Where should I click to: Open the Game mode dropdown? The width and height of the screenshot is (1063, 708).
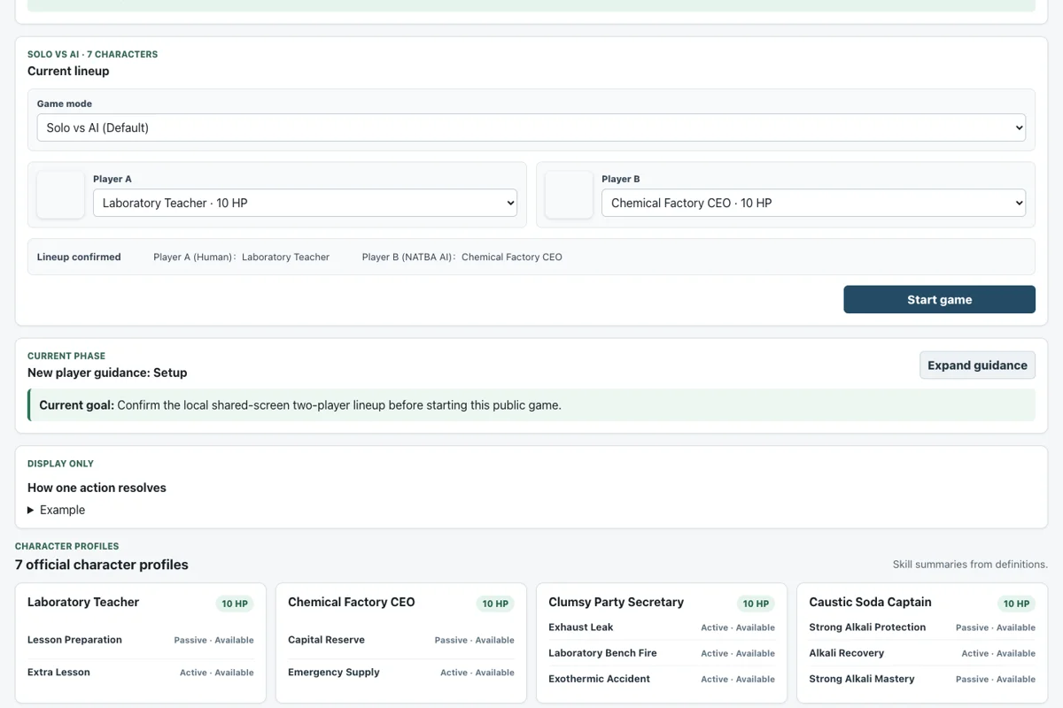(x=531, y=127)
